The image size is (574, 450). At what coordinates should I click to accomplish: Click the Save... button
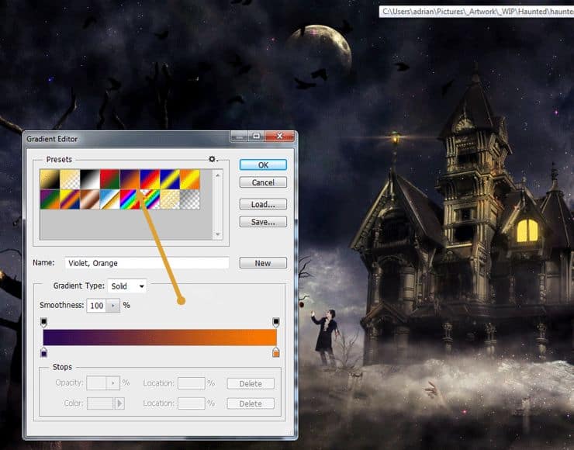pos(263,222)
